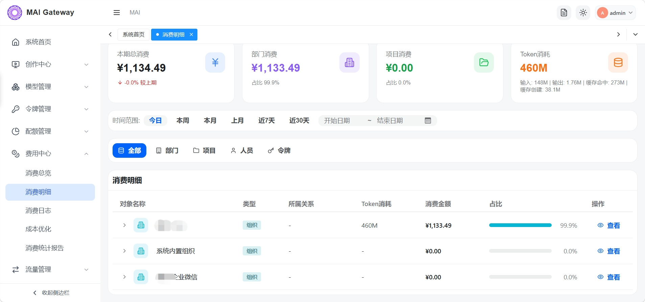Click the MAI Gateway swirl logo
This screenshot has width=645, height=302.
click(x=15, y=12)
